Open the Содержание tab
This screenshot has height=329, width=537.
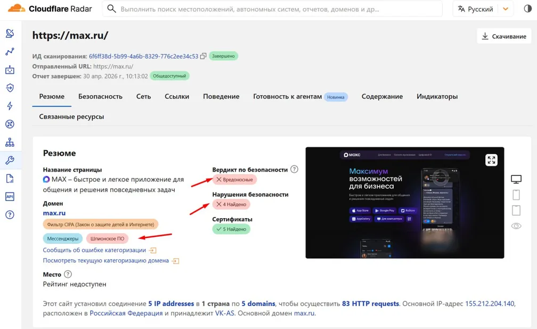point(382,97)
